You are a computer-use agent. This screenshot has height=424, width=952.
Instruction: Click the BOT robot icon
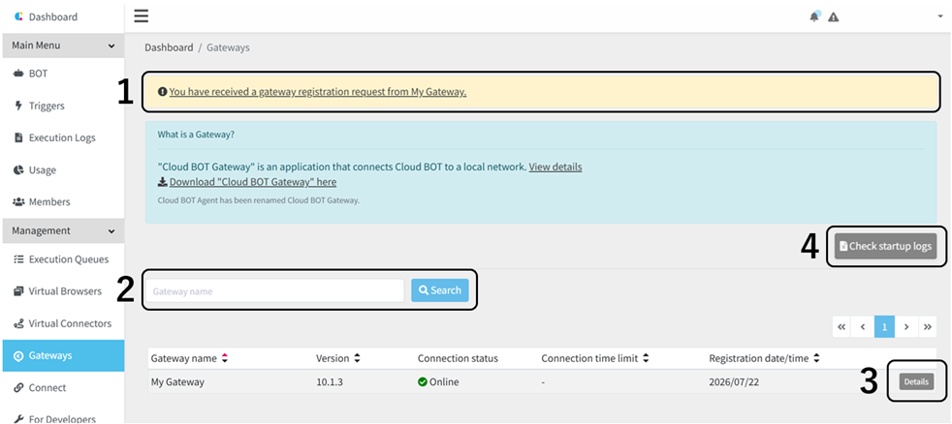[x=18, y=74]
